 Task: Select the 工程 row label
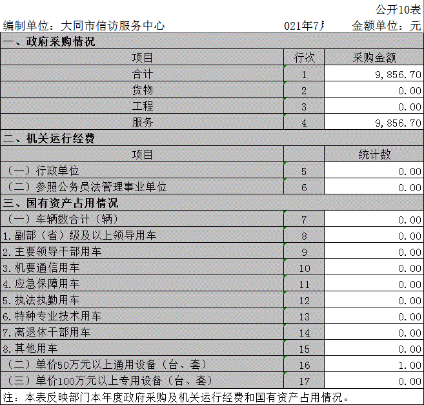pyautogui.click(x=142, y=106)
